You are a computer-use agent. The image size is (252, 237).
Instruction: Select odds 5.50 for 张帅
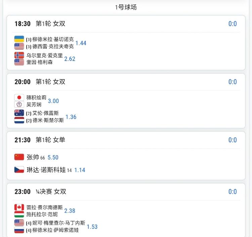[53, 157]
